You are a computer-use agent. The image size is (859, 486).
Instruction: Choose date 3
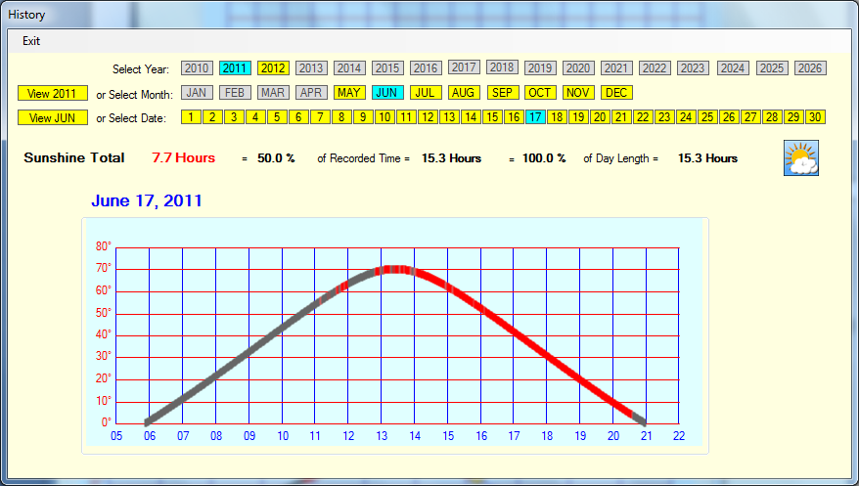(234, 117)
